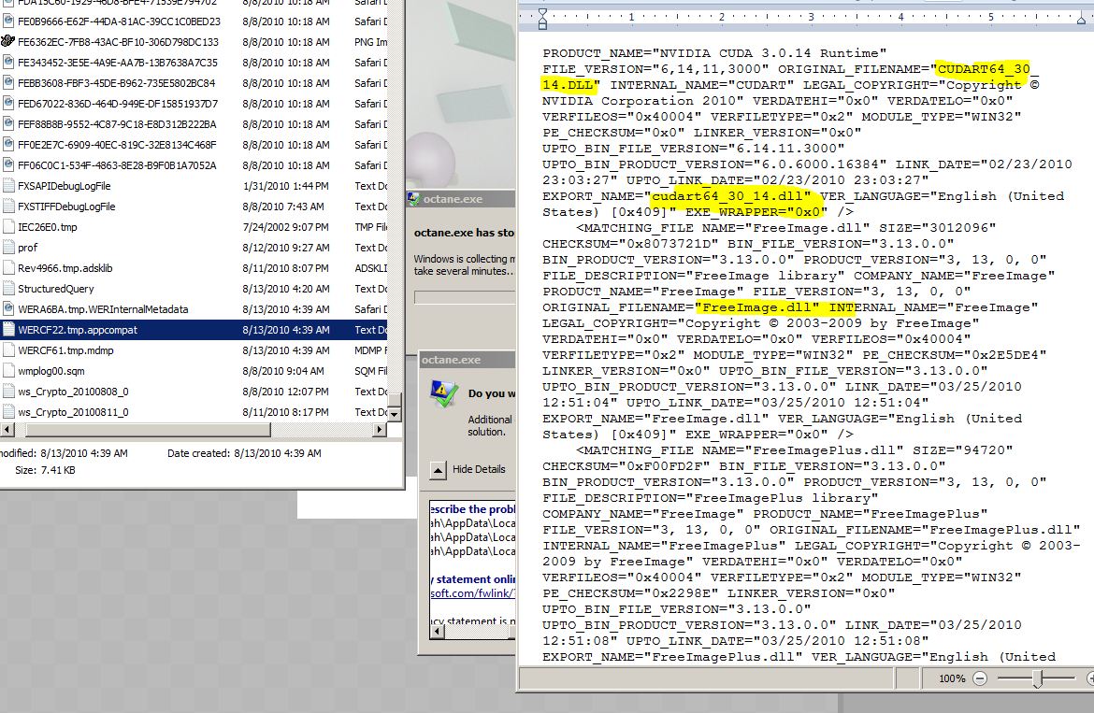The image size is (1094, 713).
Task: Click the file name ws_Crypto_20100811_0
Action: coord(73,412)
